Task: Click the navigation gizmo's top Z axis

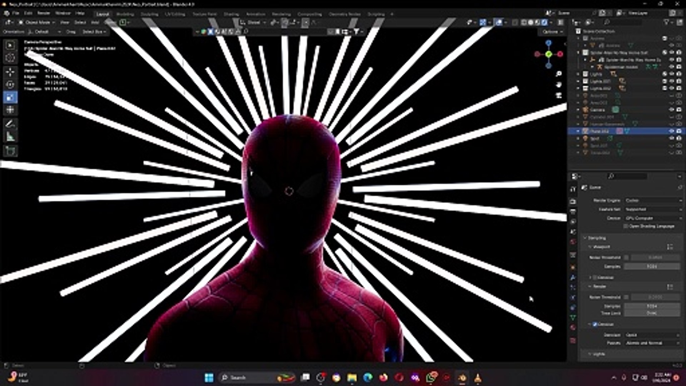Action: [x=548, y=43]
